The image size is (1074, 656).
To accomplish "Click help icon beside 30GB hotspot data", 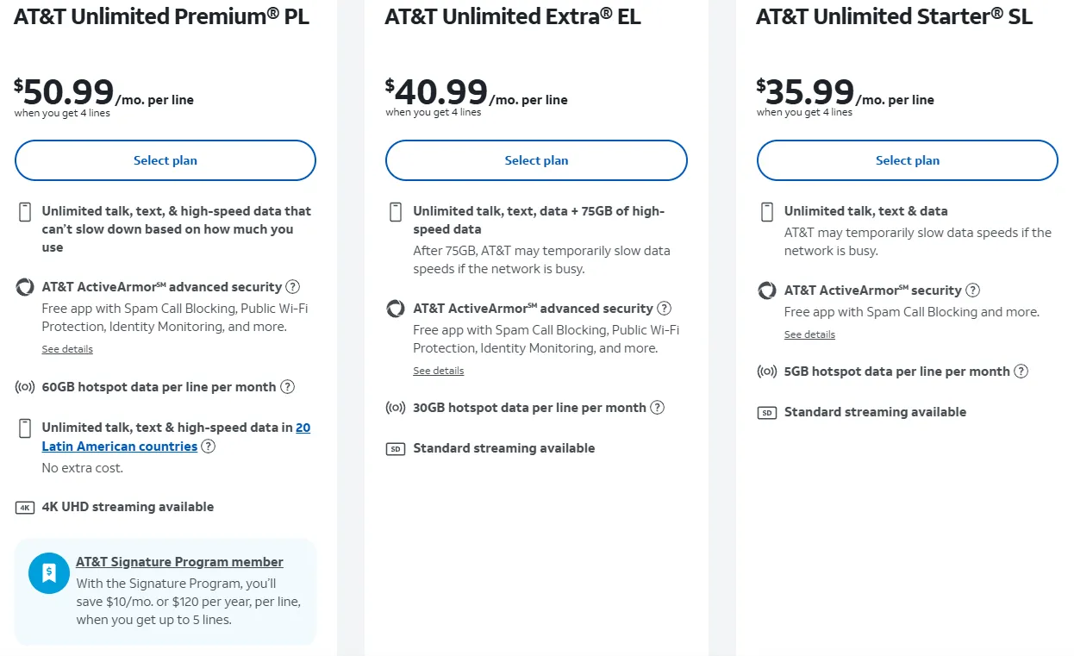I will (x=658, y=408).
